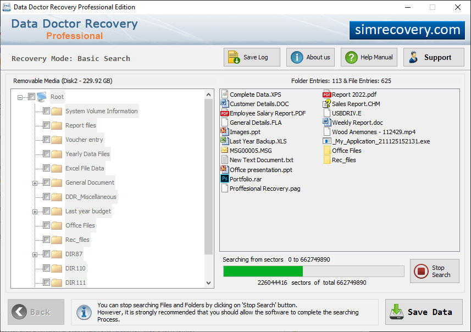Select Report 2022.pdf icon

click(x=327, y=95)
